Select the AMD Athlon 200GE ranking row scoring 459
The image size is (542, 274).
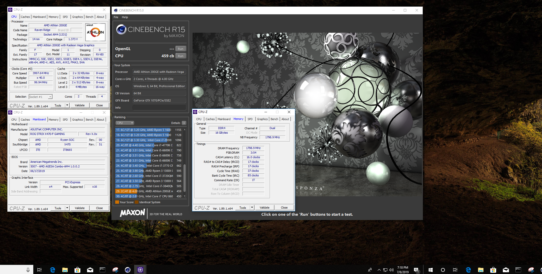[x=149, y=191]
